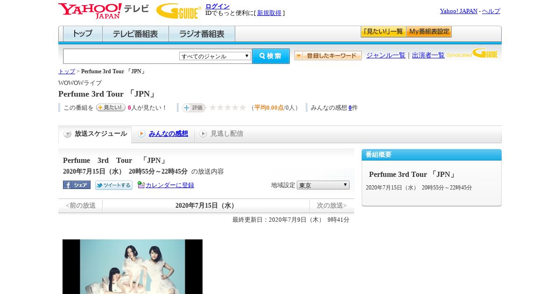Select the 放送スケジュール tab
The image size is (560, 294).
[x=95, y=134]
